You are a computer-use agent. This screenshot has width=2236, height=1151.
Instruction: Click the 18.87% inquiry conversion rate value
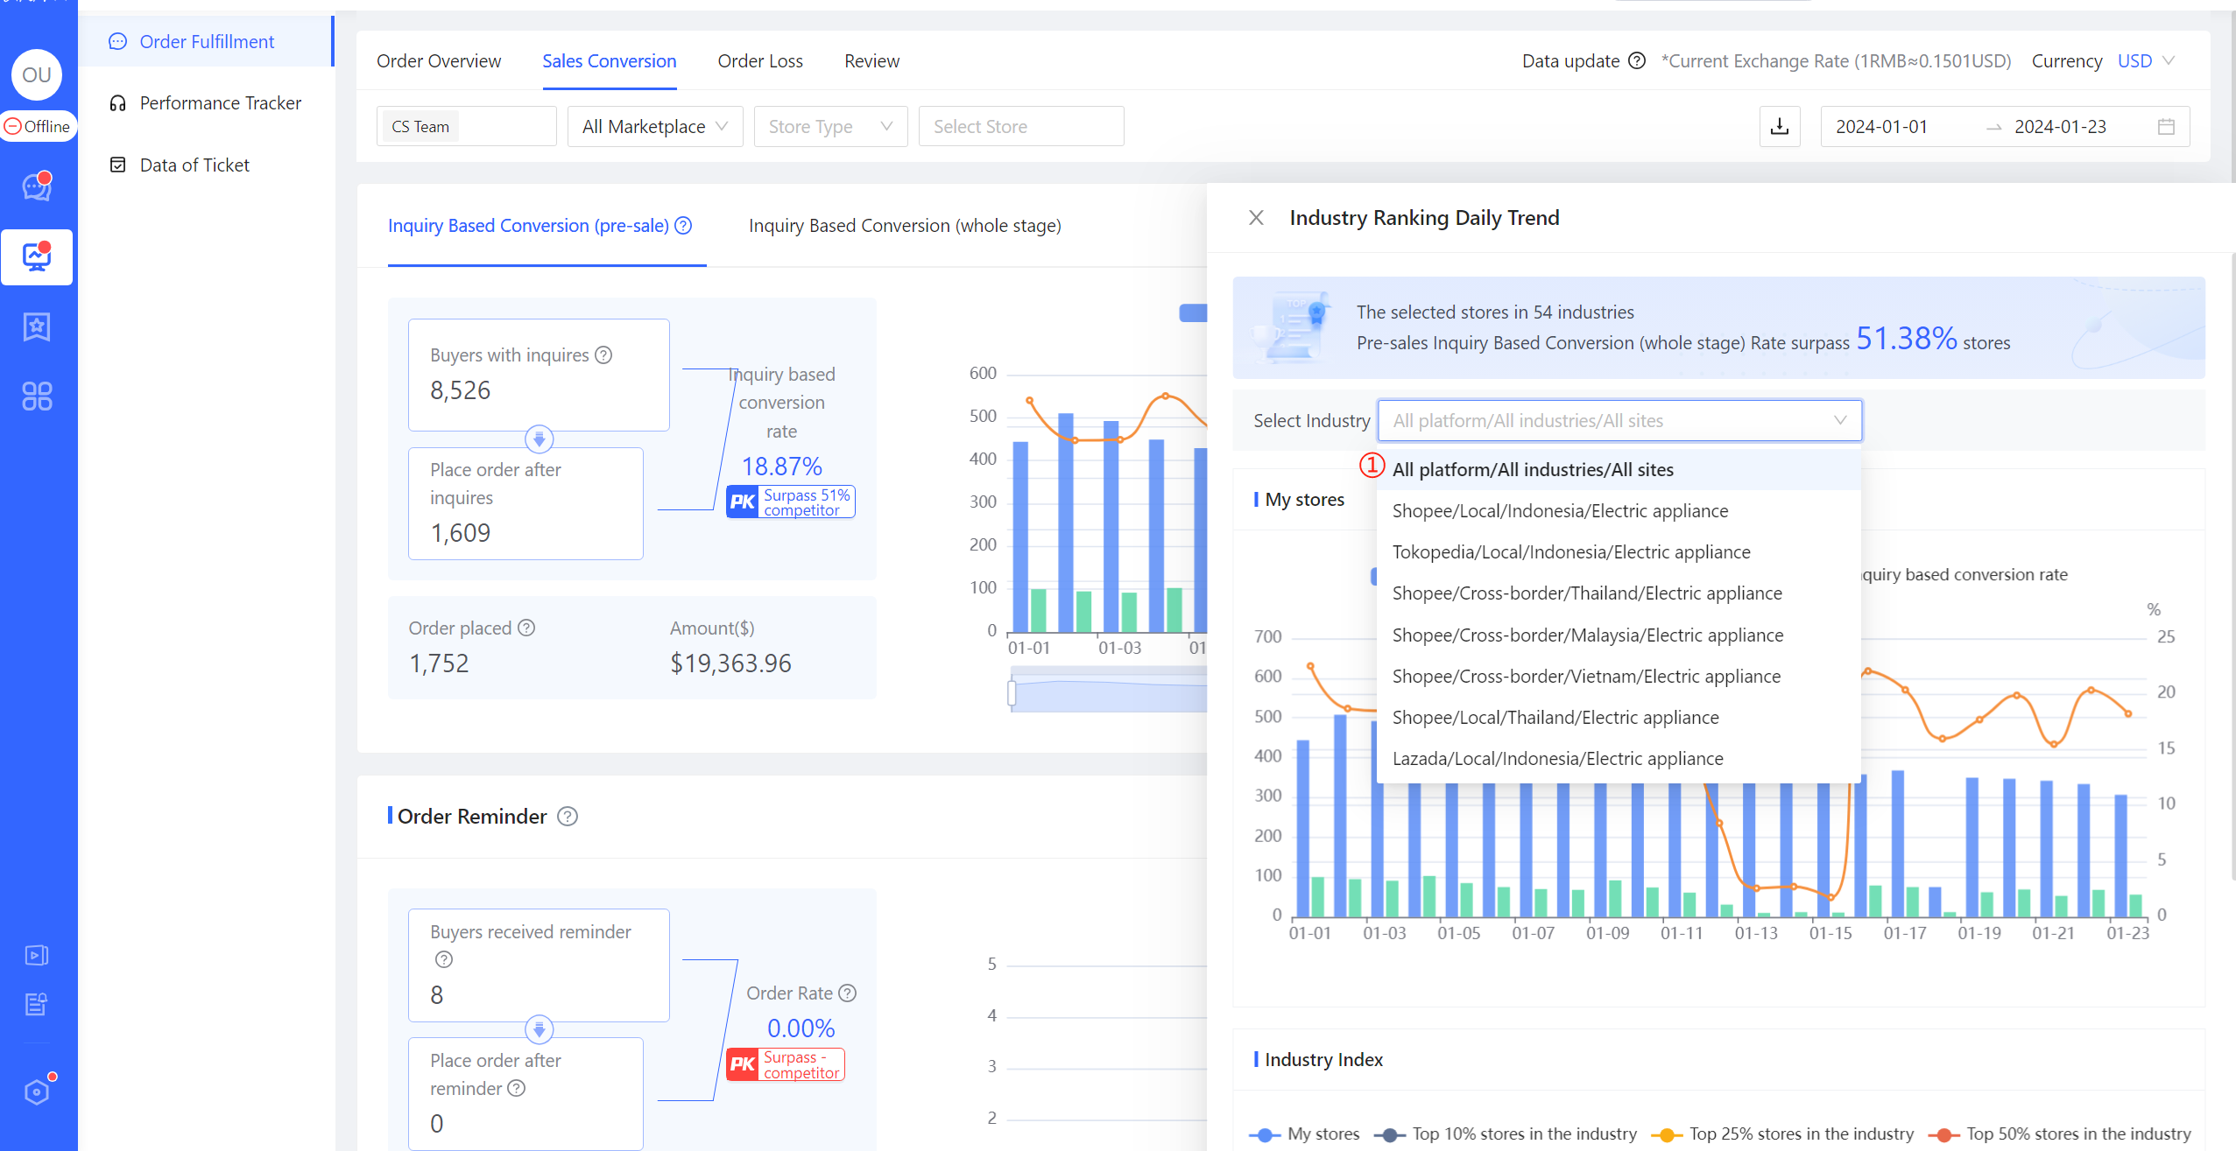[781, 467]
